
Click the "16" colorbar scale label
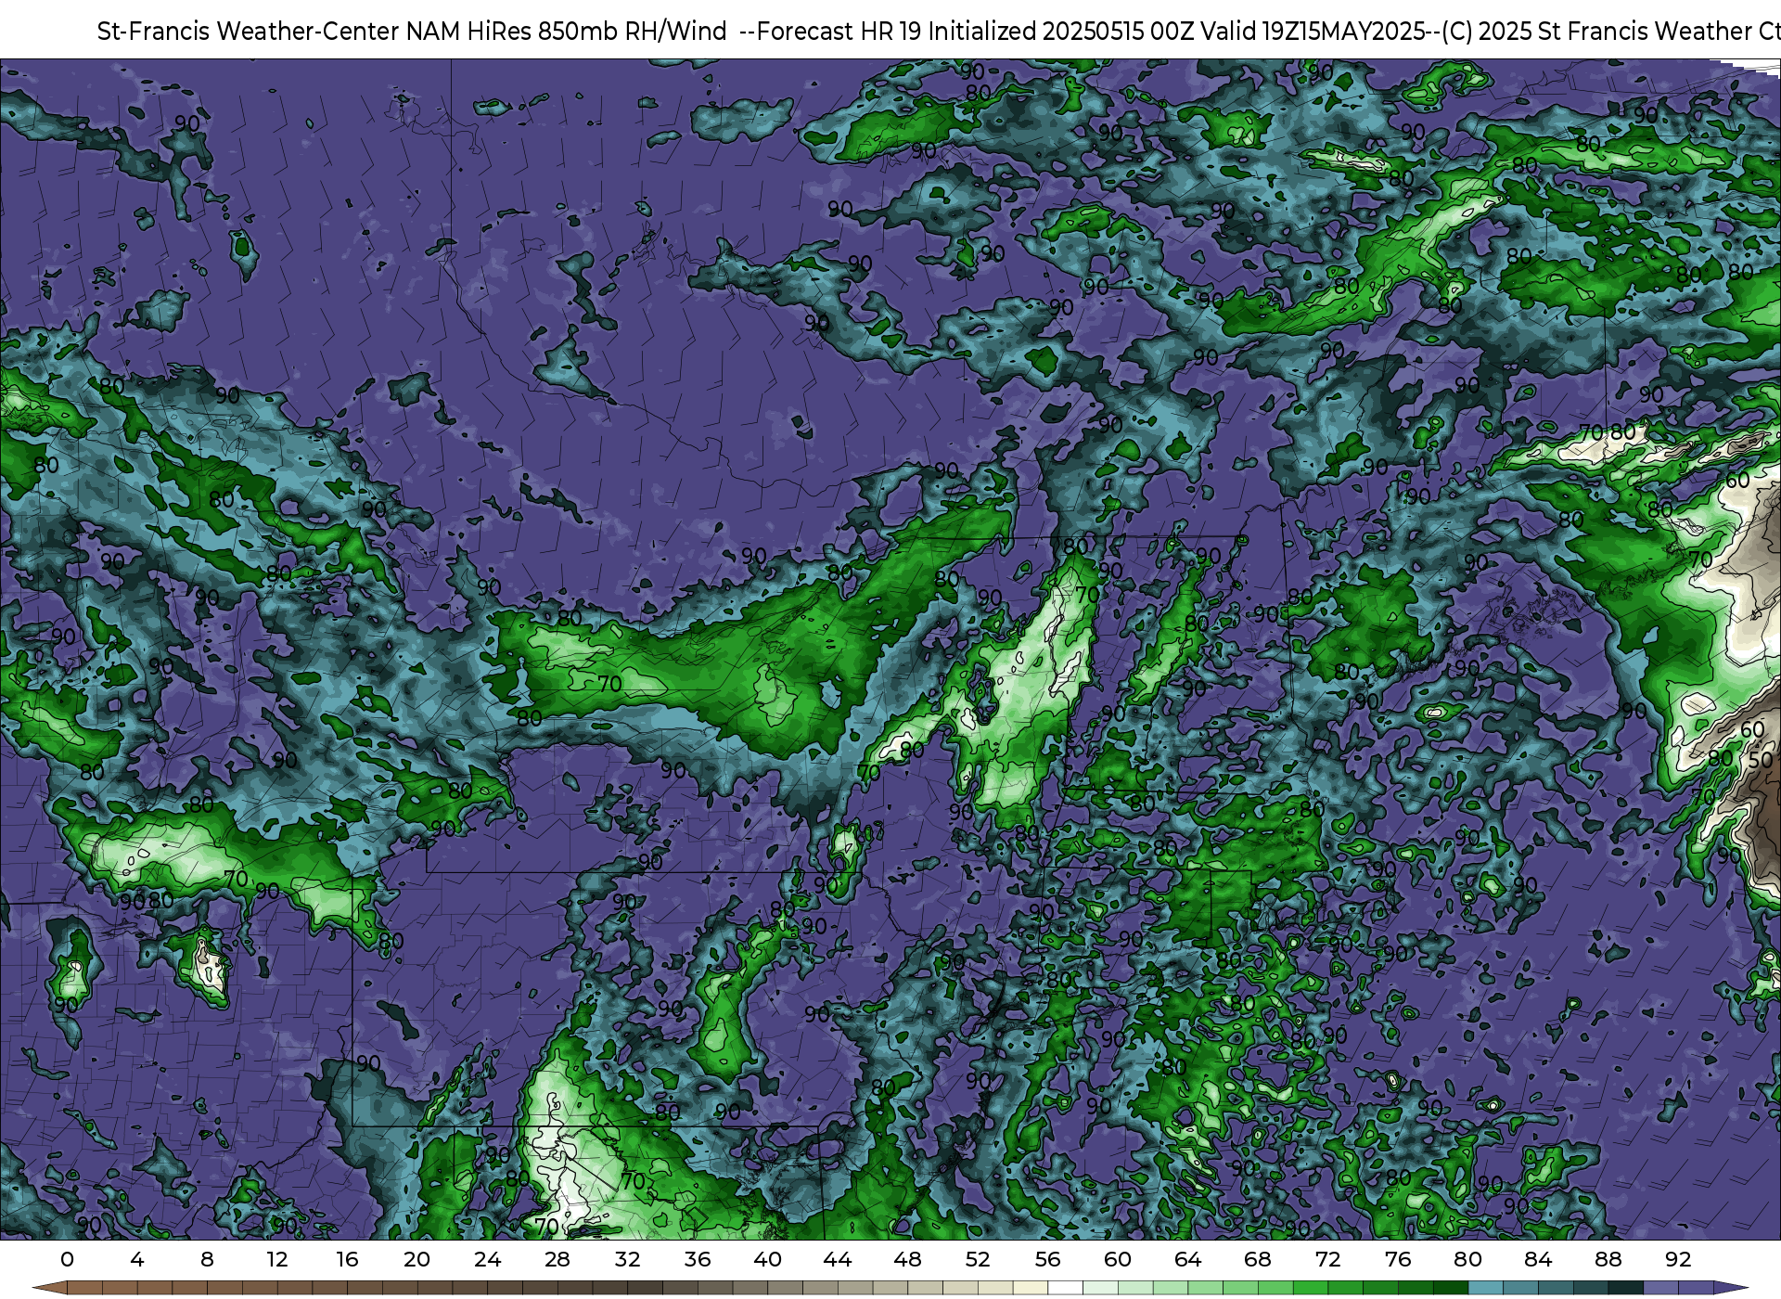[x=347, y=1259]
